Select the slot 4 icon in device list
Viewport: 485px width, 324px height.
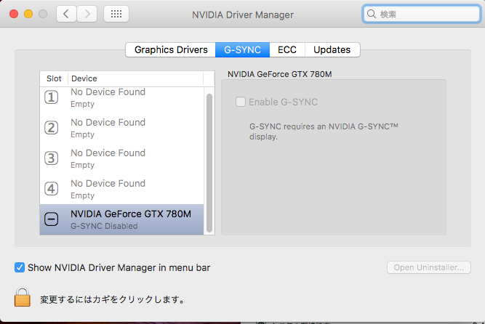52,189
